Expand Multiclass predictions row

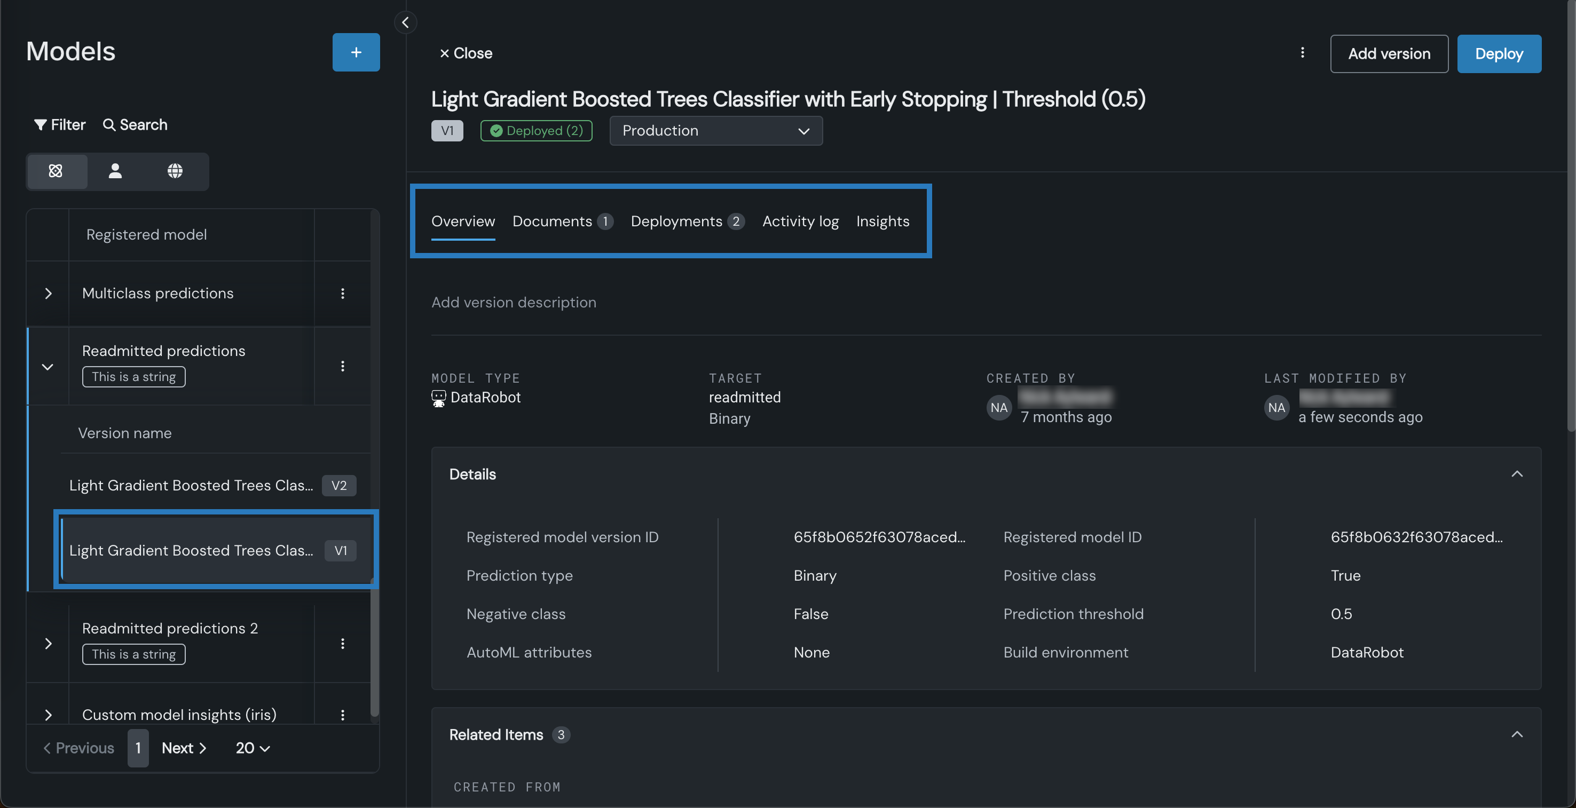tap(48, 294)
